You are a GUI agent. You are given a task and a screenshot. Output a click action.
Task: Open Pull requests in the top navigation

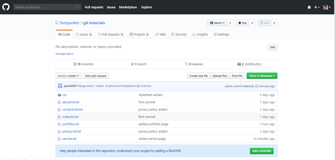(94, 7)
